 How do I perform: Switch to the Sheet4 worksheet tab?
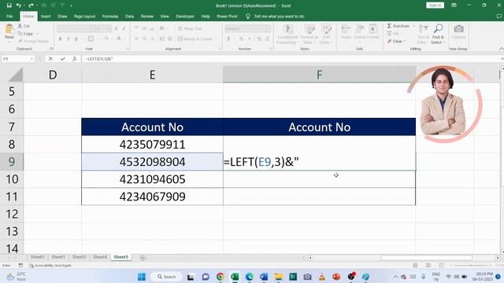pyautogui.click(x=100, y=257)
